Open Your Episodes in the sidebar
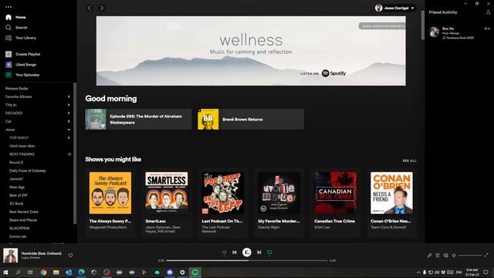Screen dimensions: 494x278 pyautogui.click(x=22, y=75)
